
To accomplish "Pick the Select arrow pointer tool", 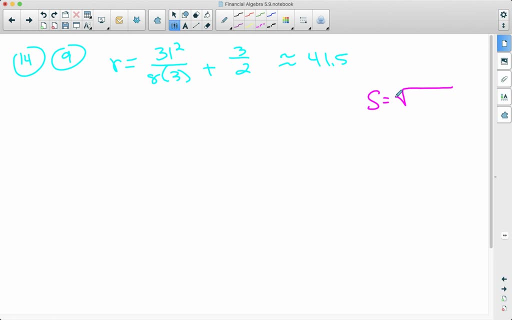I will click(x=174, y=14).
